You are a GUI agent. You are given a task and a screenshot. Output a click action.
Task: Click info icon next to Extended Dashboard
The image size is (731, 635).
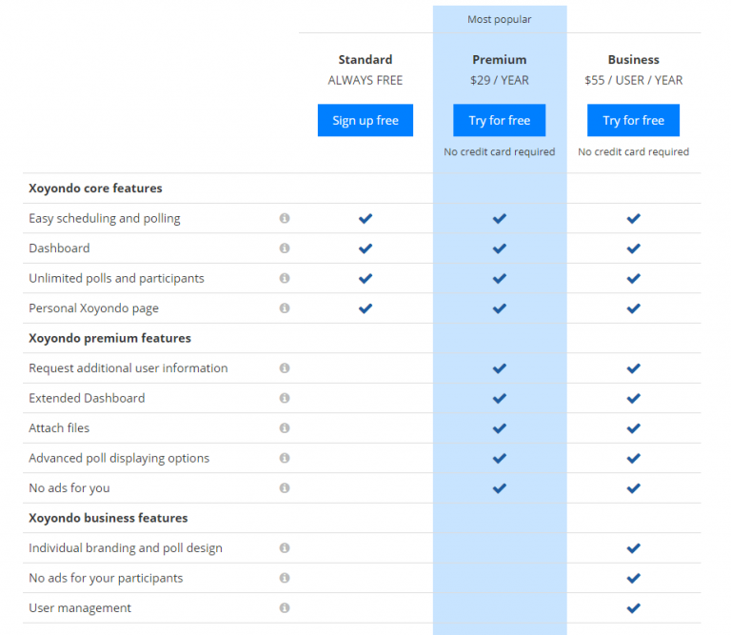click(284, 398)
